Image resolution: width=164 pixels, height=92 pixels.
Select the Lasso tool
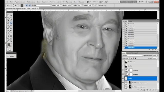(x=8, y=18)
